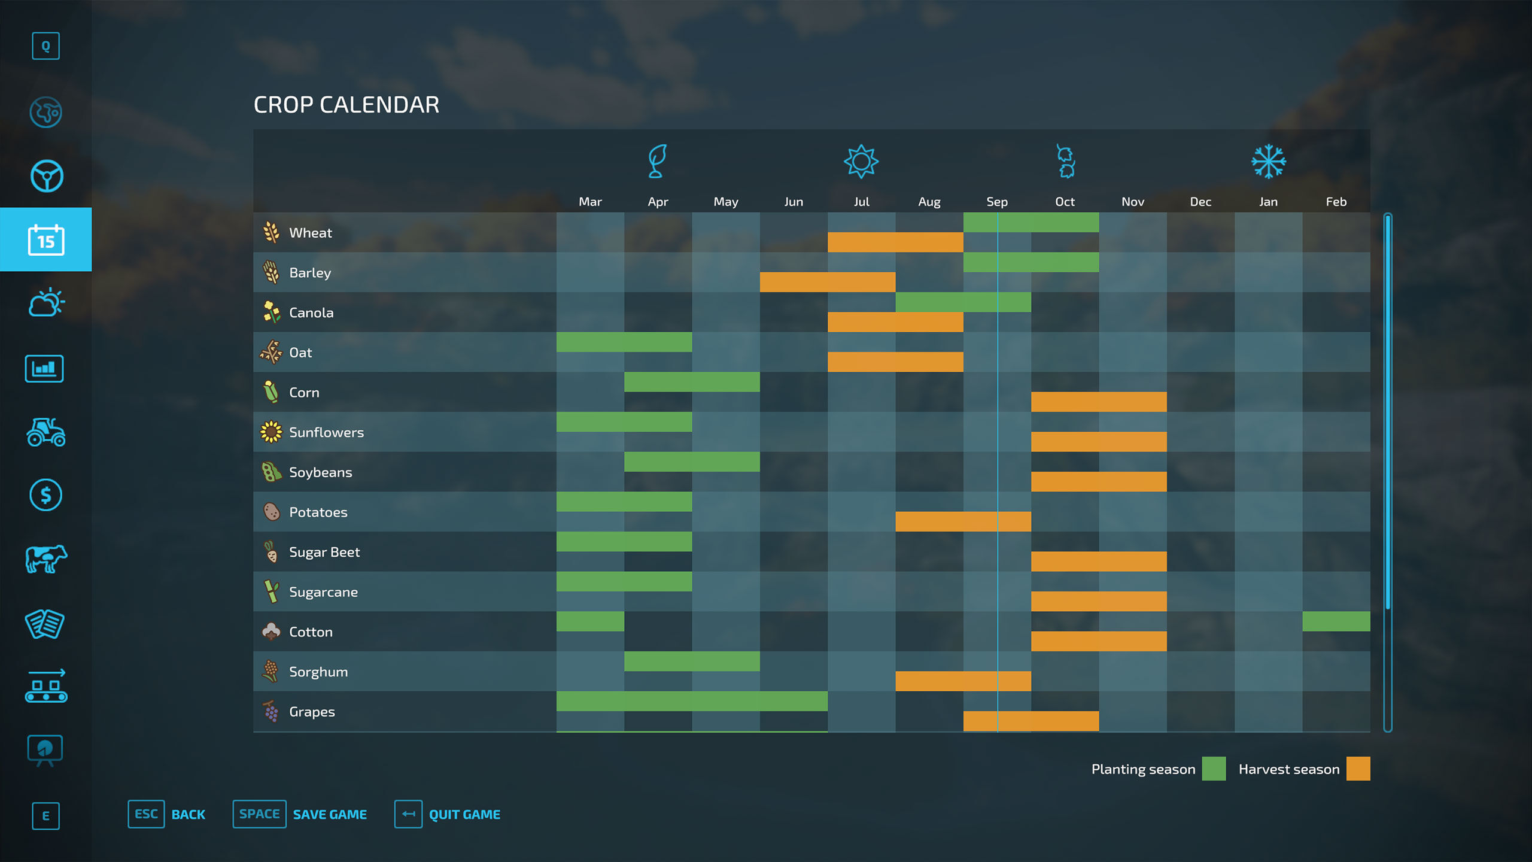Open the animal husbandry icon
Viewport: 1532px width, 862px height.
click(x=45, y=559)
